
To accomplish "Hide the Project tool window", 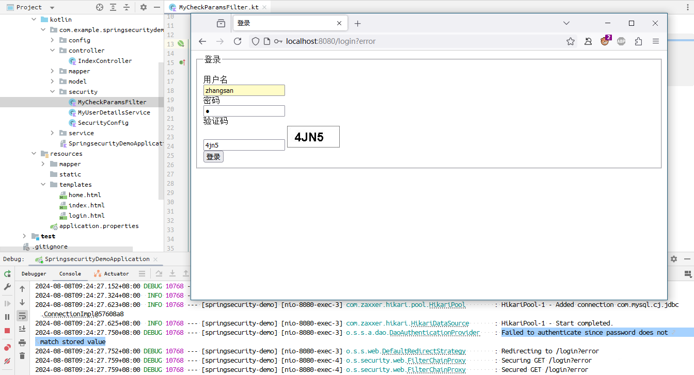I will pyautogui.click(x=157, y=7).
